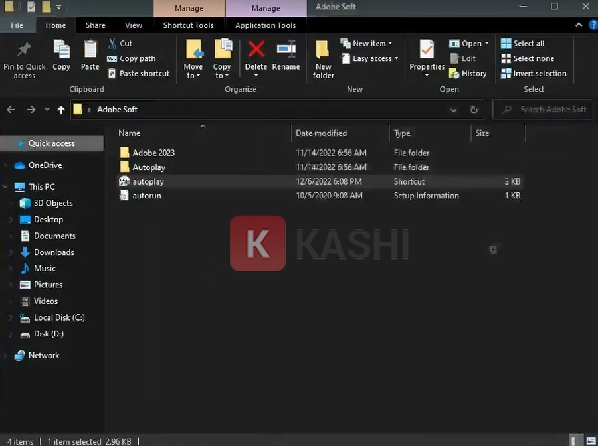This screenshot has width=598, height=446.
Task: Click the Pin to Quick access icon
Action: (24, 56)
